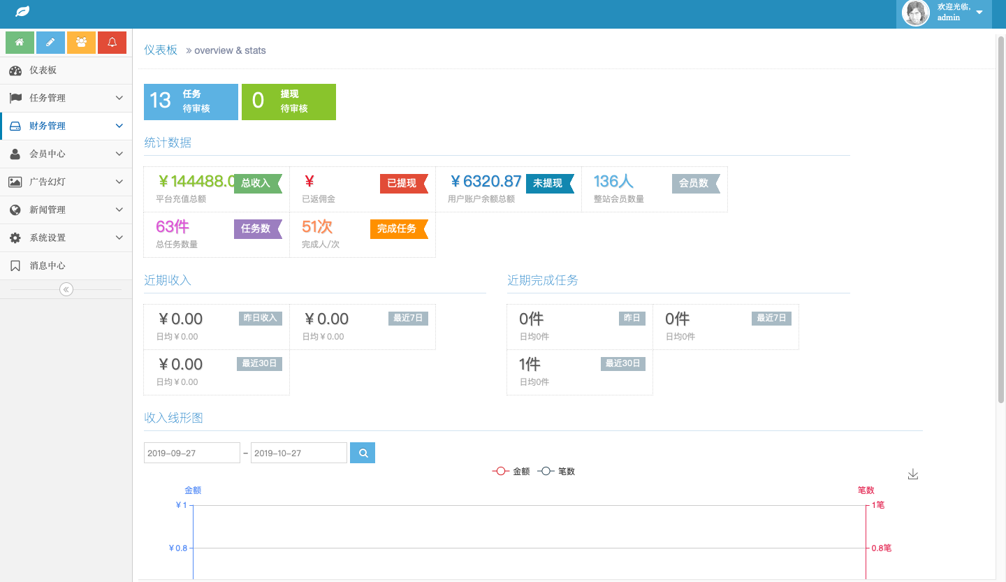Open the 仪表板 sidebar item
Screen dimensions: 1006x582
click(x=43, y=70)
